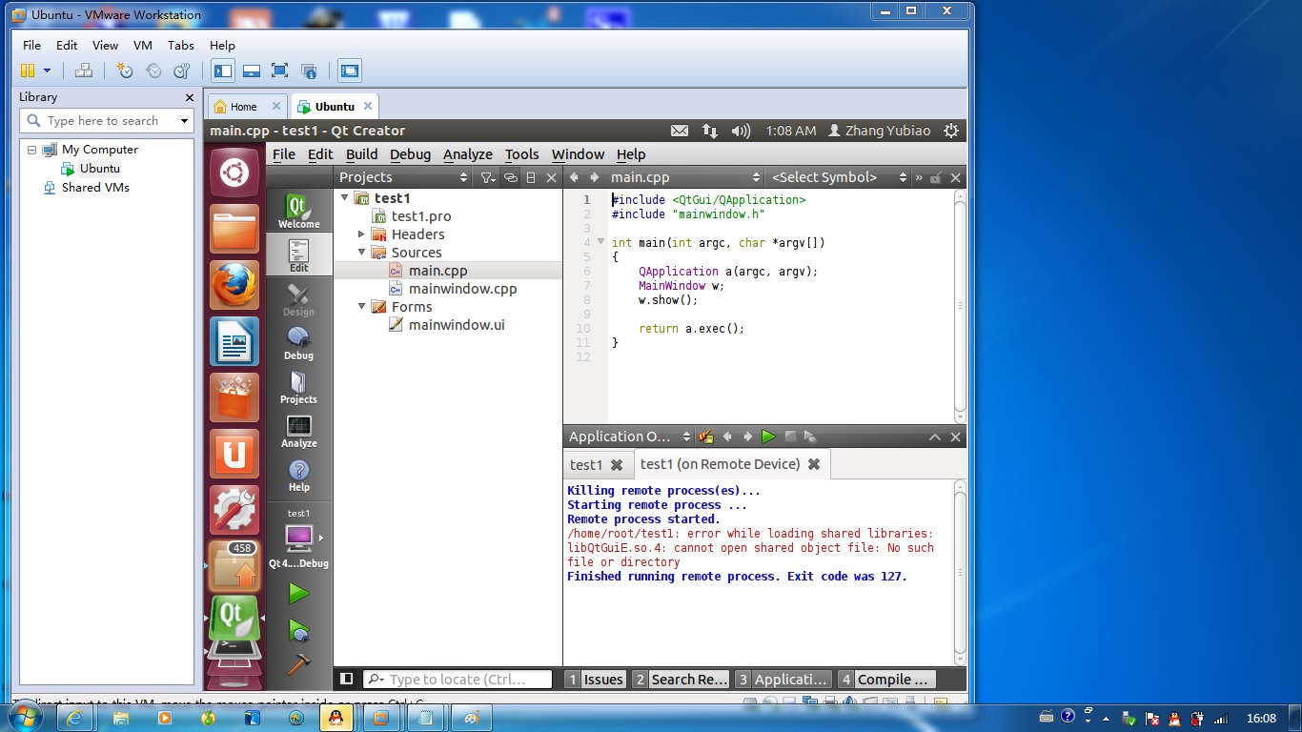Expand the Headers folder
Screen dimensions: 1302x732
pos(362,234)
